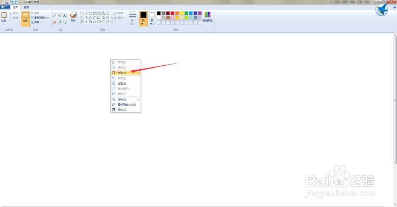Pick the orange swatch in palette
This screenshot has width=397, height=207.
[177, 13]
